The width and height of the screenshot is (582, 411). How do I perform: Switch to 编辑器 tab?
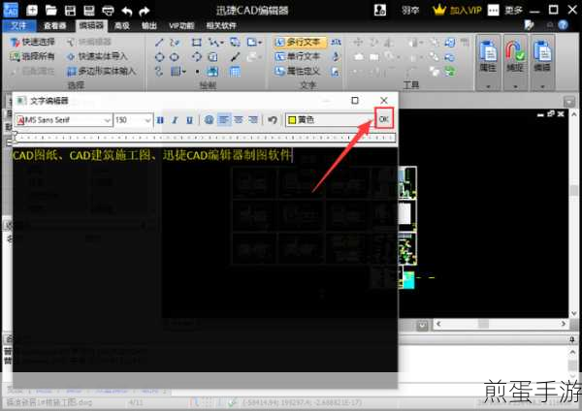coord(91,25)
